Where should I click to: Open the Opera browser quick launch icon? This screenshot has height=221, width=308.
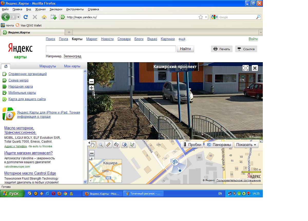[x=53, y=194]
